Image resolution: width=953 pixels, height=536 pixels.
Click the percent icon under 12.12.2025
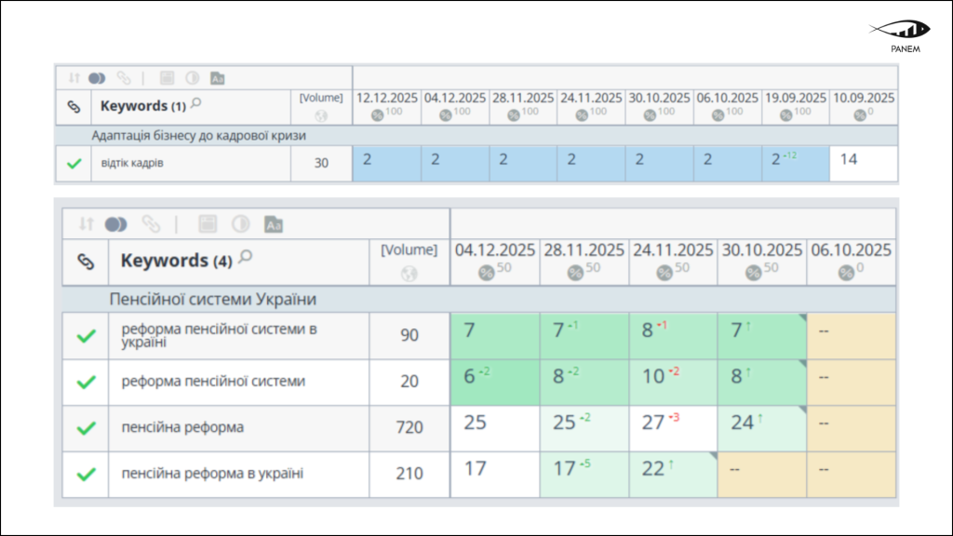[377, 115]
